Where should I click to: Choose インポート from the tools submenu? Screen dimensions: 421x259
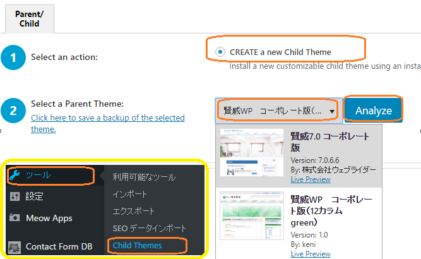(x=129, y=194)
